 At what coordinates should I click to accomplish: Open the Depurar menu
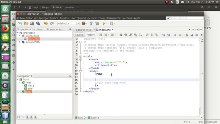(x=92, y=18)
